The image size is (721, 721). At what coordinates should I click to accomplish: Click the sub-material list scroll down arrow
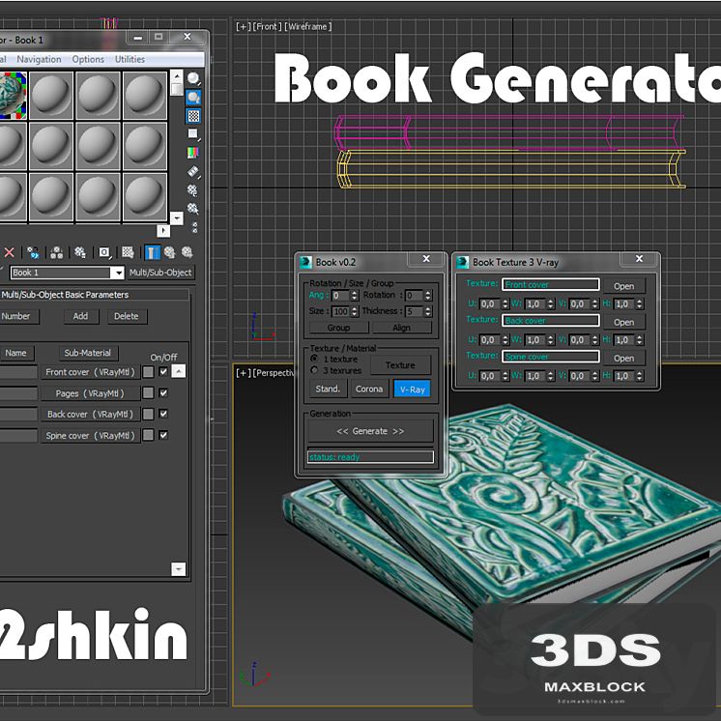coord(179,569)
